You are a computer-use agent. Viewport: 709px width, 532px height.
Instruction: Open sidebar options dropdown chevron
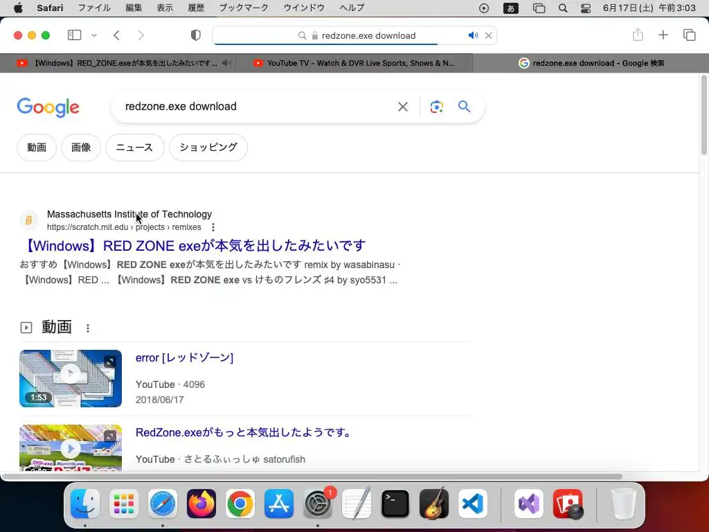pyautogui.click(x=94, y=35)
